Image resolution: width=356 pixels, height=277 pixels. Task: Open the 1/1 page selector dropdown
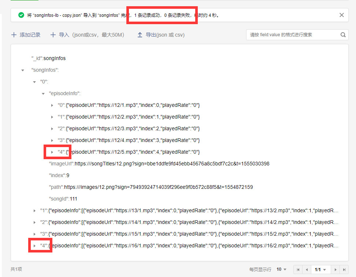(320, 270)
